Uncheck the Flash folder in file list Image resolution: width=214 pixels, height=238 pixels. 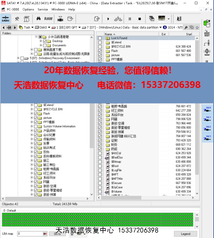pyautogui.click(x=100, y=51)
